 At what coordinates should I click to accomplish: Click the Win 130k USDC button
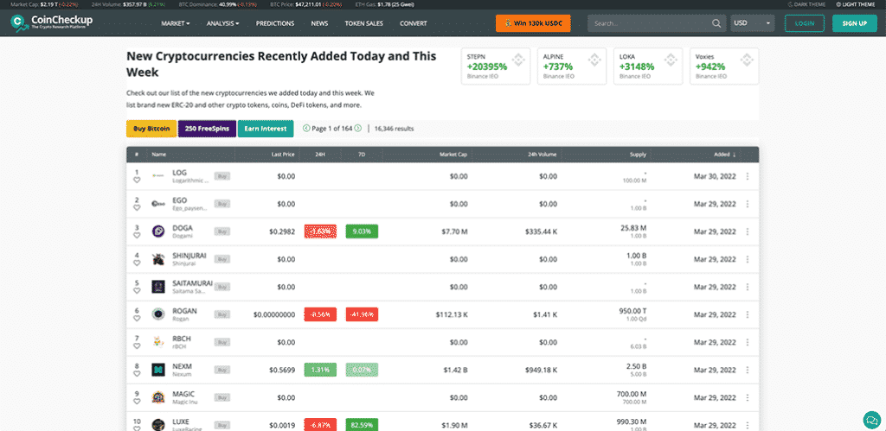click(x=533, y=23)
